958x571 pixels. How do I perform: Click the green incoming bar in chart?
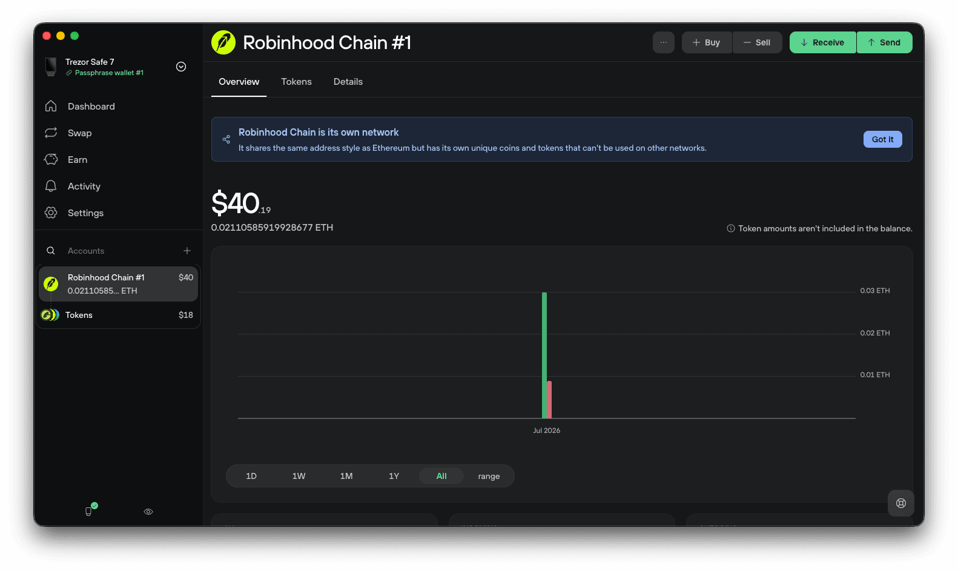[544, 355]
